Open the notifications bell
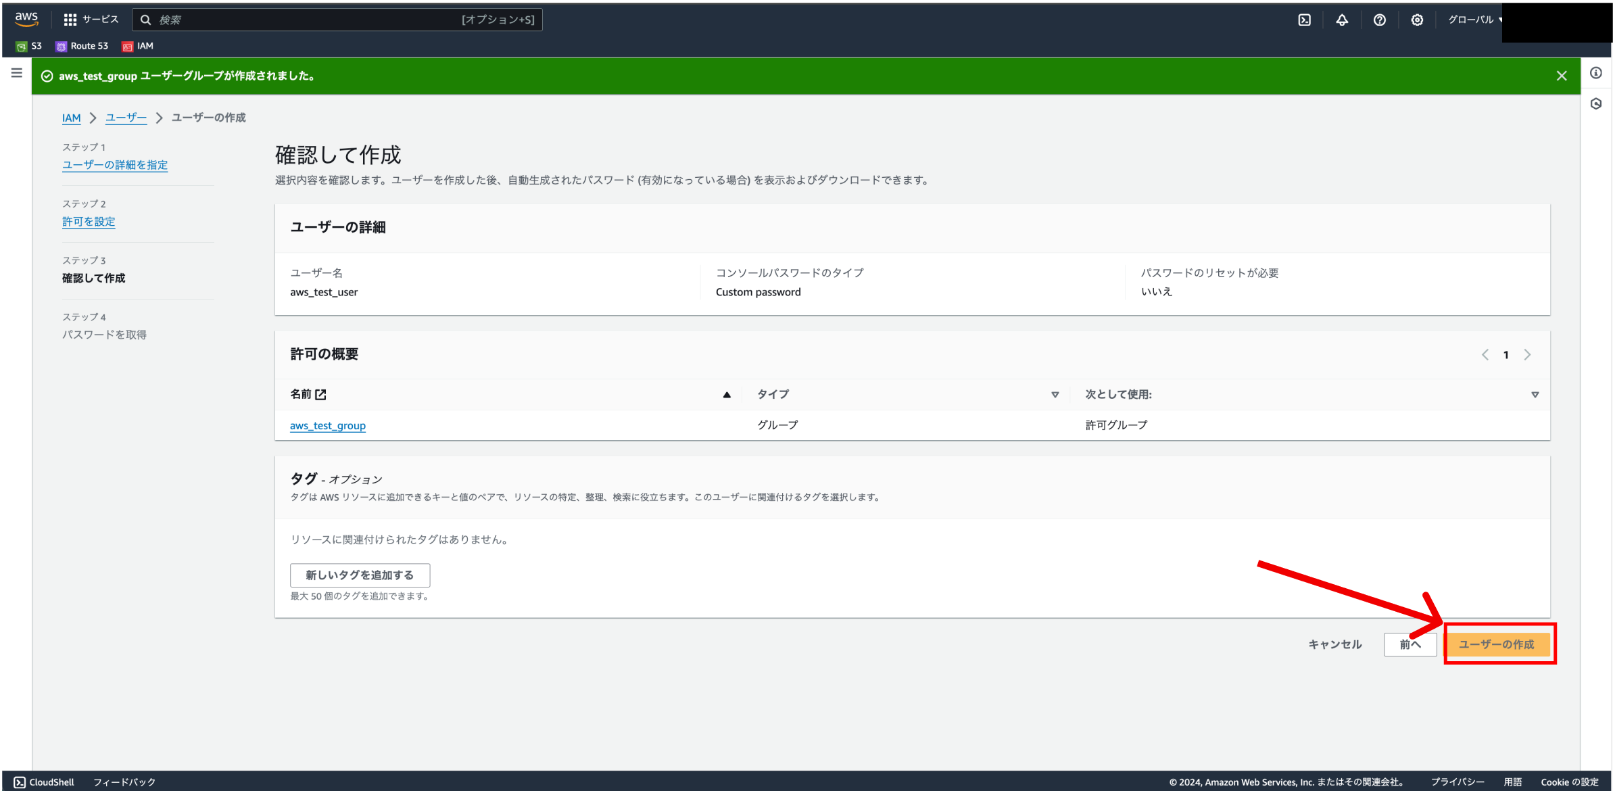1613x791 pixels. click(x=1342, y=20)
